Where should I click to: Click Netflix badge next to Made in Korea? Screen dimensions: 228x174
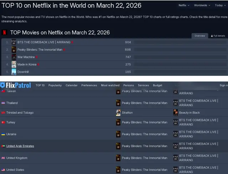(x=38, y=65)
